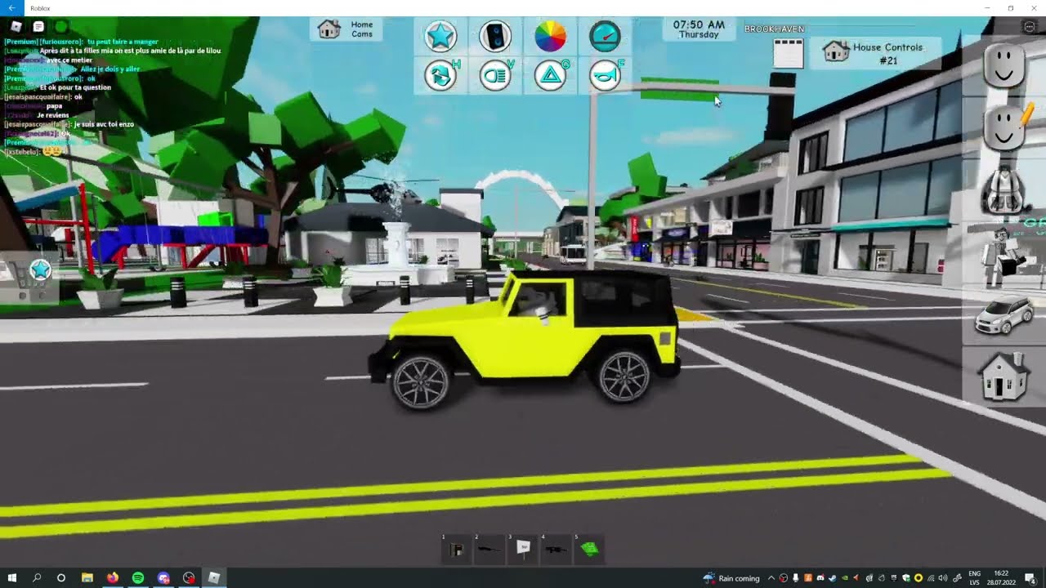Click chat message 'Je reviens'

(52, 115)
